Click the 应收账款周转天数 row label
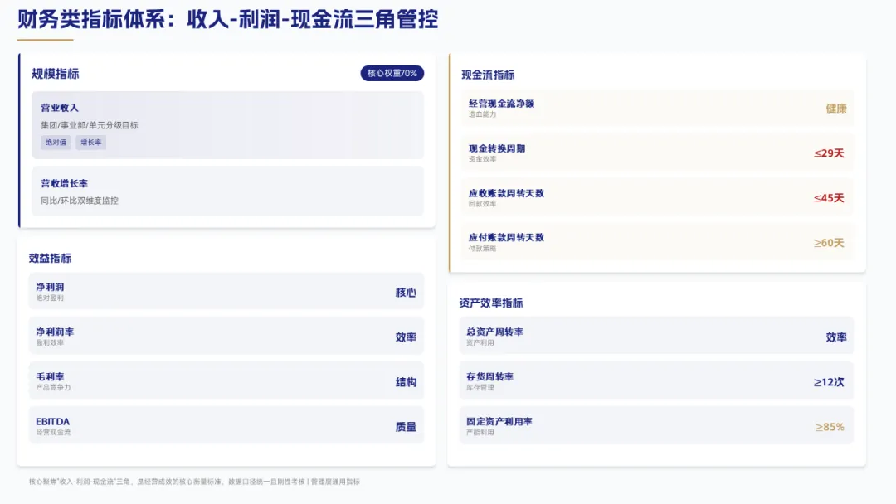Image resolution: width=896 pixels, height=504 pixels. (506, 193)
